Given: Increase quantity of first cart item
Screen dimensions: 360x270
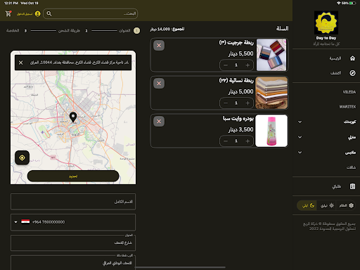Looking at the screenshot, I should pyautogui.click(x=247, y=65).
